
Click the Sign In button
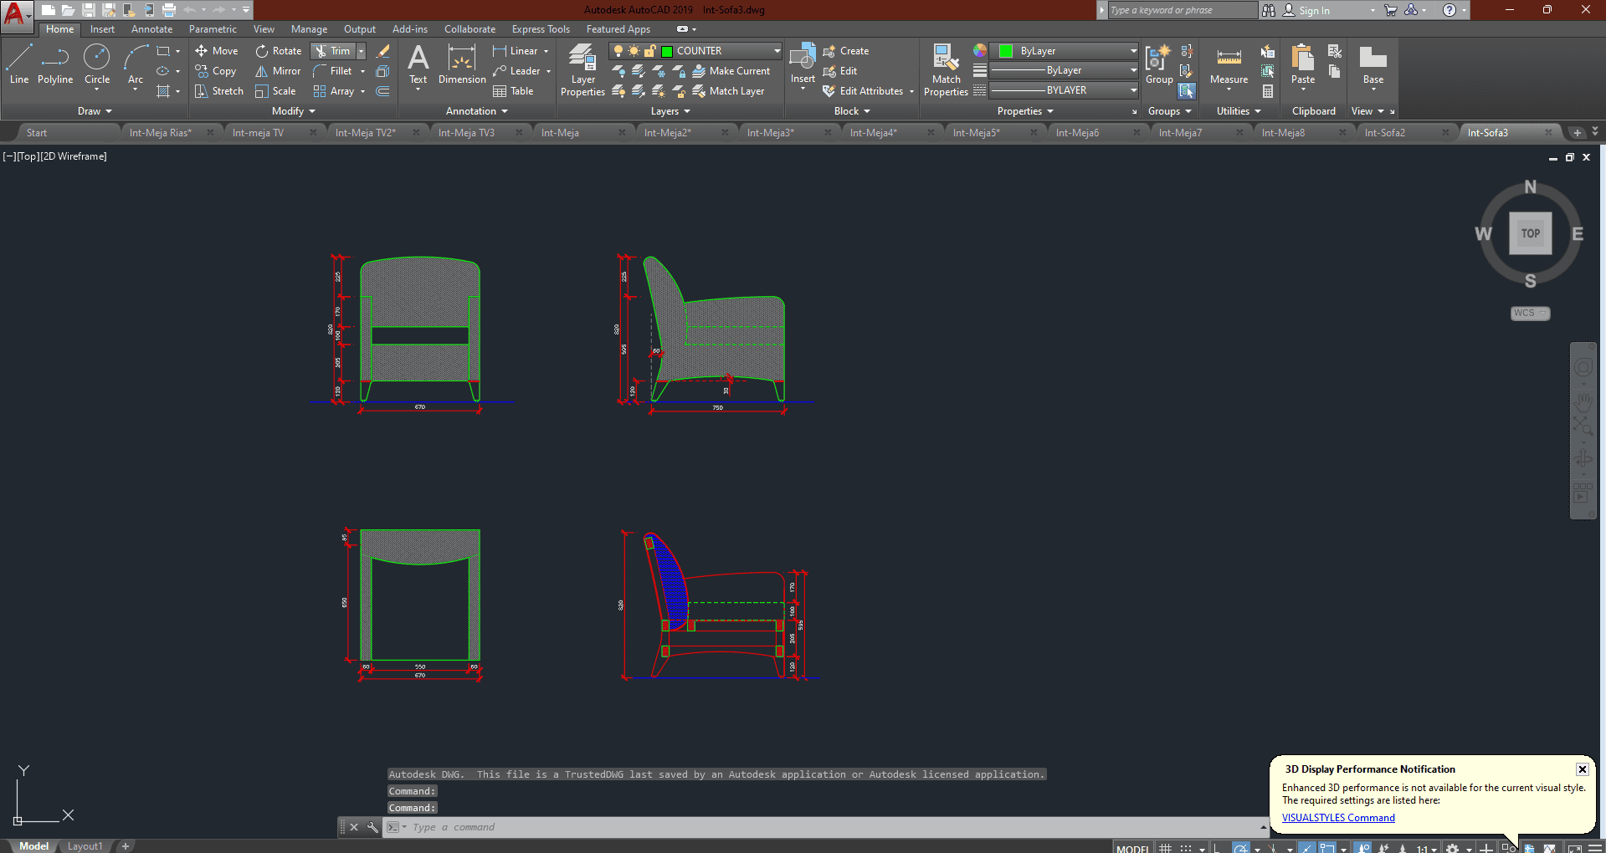point(1313,11)
